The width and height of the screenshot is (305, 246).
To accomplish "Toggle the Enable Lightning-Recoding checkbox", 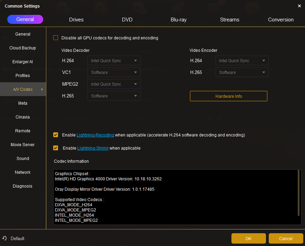I will (56, 135).
